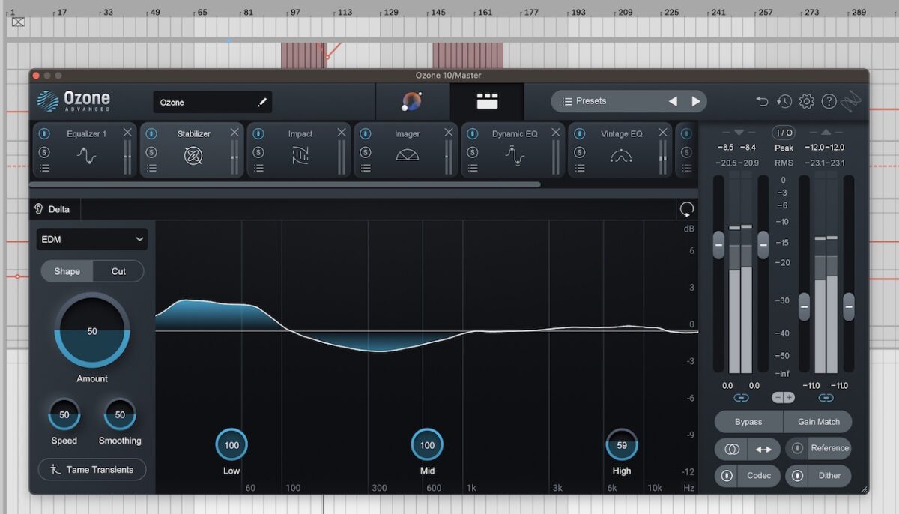Open the help question mark icon
899x514 pixels.
829,101
